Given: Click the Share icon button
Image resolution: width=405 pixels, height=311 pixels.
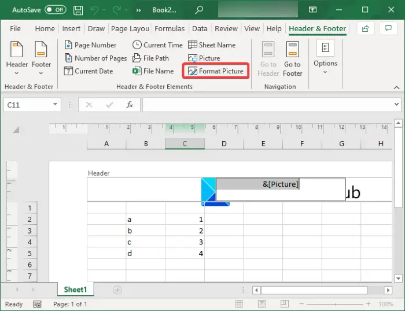Looking at the screenshot, I should pos(365,28).
